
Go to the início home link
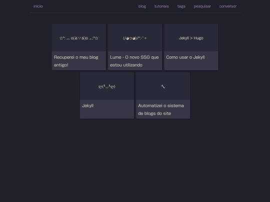tap(38, 6)
